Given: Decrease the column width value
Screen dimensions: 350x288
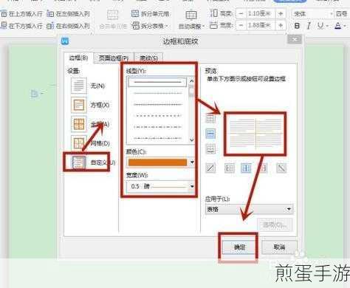Looking at the screenshot, I should [241, 25].
